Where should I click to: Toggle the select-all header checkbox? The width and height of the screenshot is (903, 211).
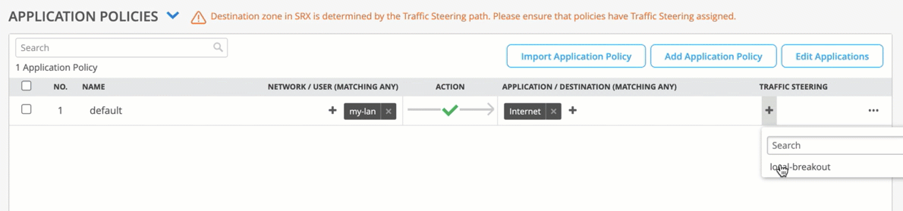[x=26, y=86]
